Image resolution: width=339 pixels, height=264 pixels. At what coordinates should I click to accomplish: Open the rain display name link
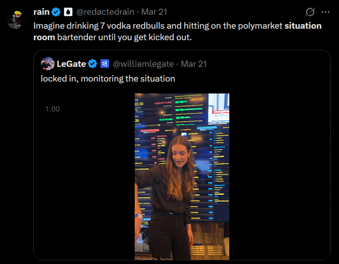41,12
